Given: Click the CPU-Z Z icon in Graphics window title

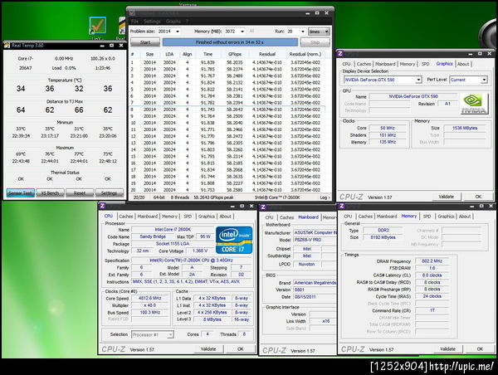Looking at the screenshot, I should click(340, 53).
